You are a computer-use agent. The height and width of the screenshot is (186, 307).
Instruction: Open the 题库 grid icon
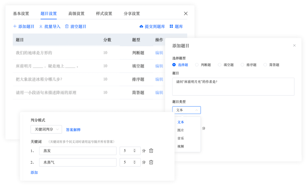[x=171, y=26]
